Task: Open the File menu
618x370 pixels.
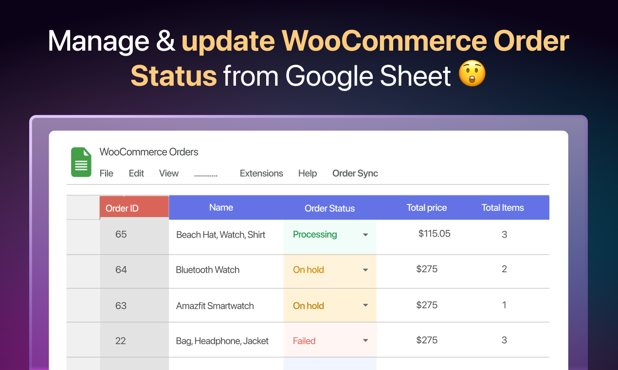Action: (106, 173)
